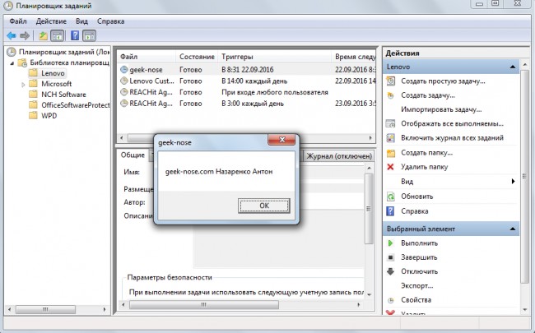Open the Справка menu
535x333 pixels.
pos(111,21)
